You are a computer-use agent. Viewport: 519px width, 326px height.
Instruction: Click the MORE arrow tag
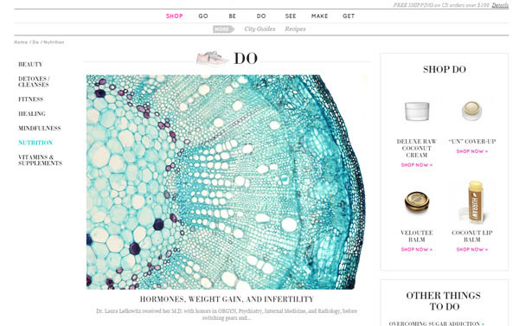pos(223,29)
